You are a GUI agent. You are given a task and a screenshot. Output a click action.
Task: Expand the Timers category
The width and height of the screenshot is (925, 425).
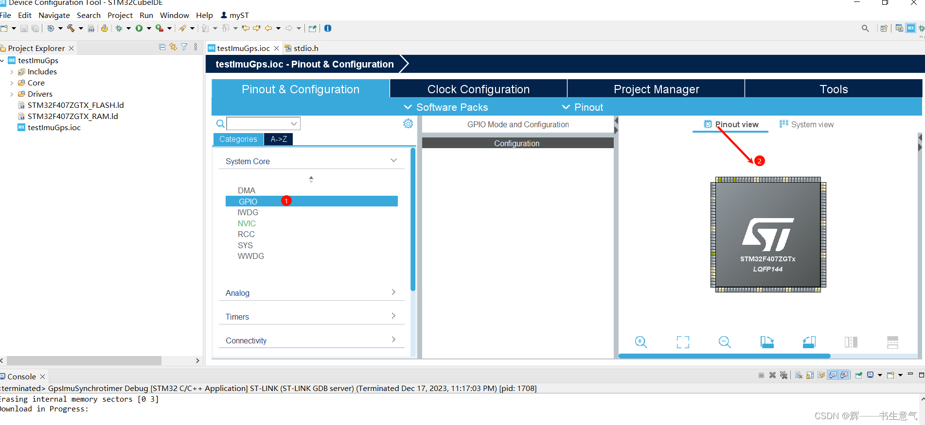tap(393, 316)
